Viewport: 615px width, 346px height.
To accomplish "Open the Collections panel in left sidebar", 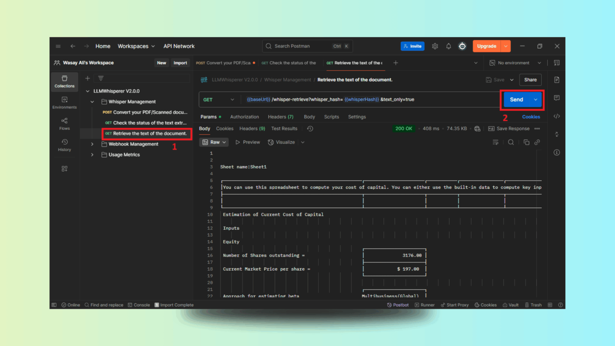I will 64,82.
